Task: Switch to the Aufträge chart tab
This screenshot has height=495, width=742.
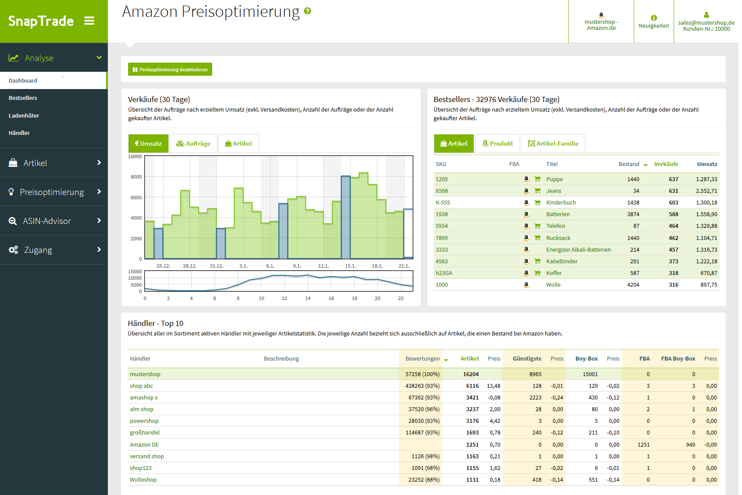Action: [x=193, y=144]
